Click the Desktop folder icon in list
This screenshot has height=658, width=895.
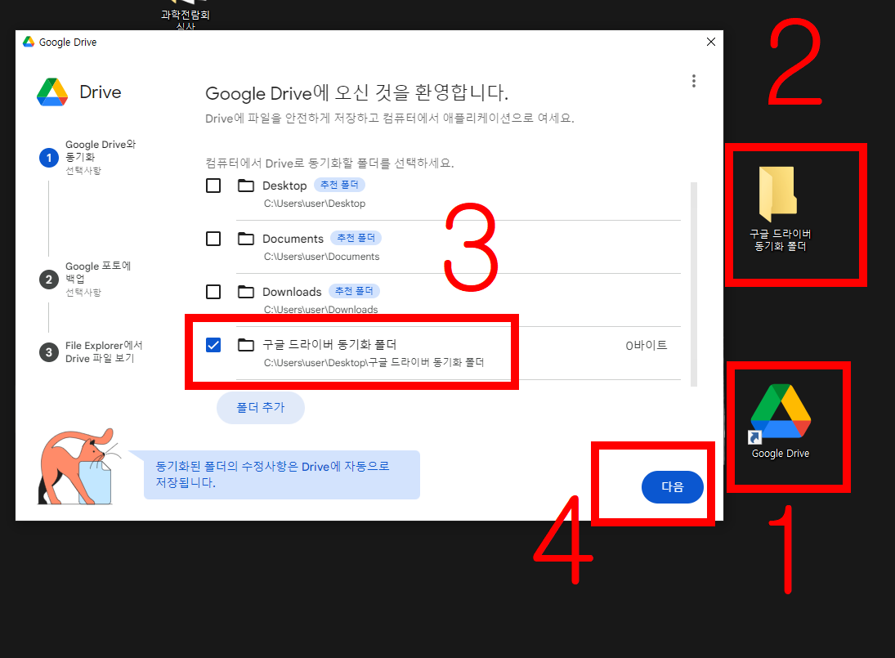[x=246, y=186]
